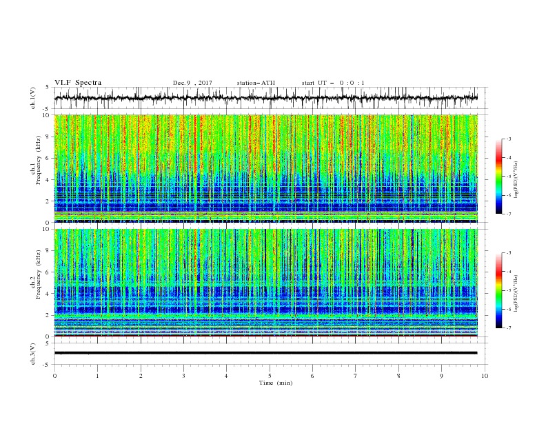This screenshot has width=546, height=422.
Task: Click time-axis tick label "5"
Action: (270, 376)
